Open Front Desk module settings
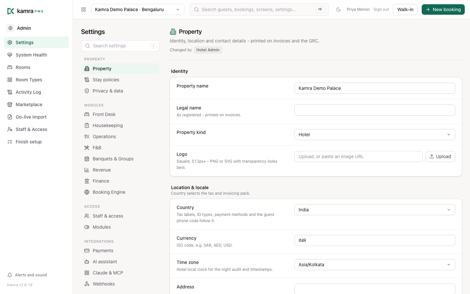Screen dimensions: 470x294 120,114
